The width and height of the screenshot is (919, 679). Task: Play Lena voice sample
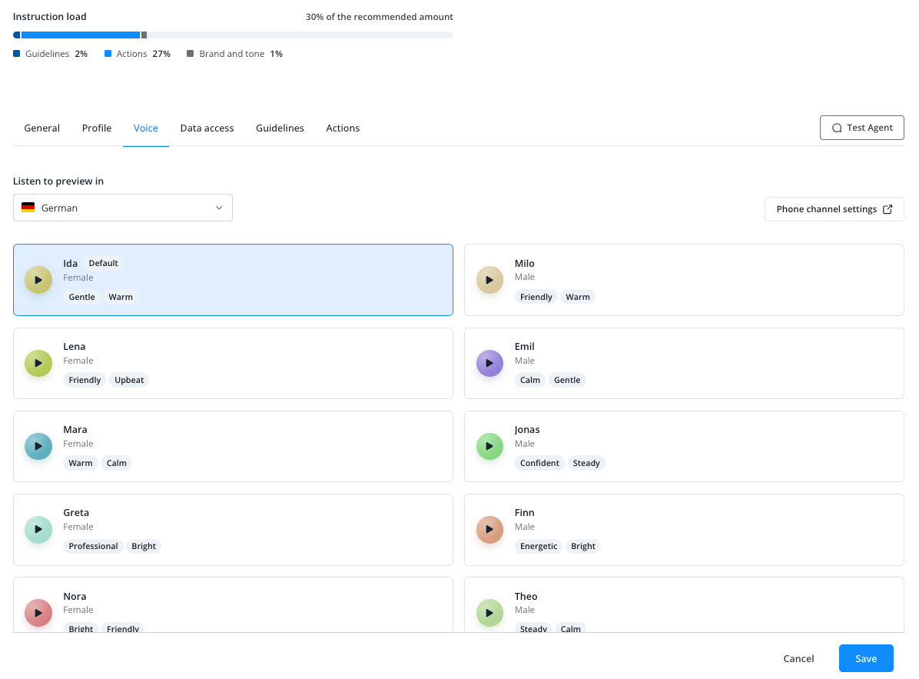38,363
